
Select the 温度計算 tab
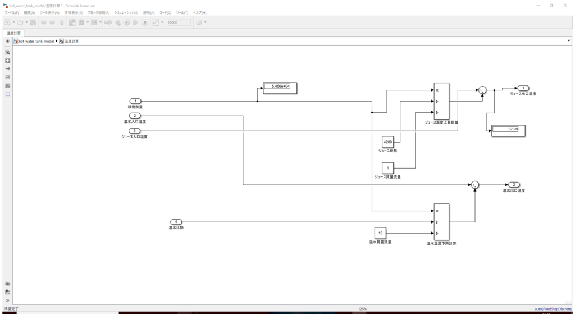click(13, 33)
